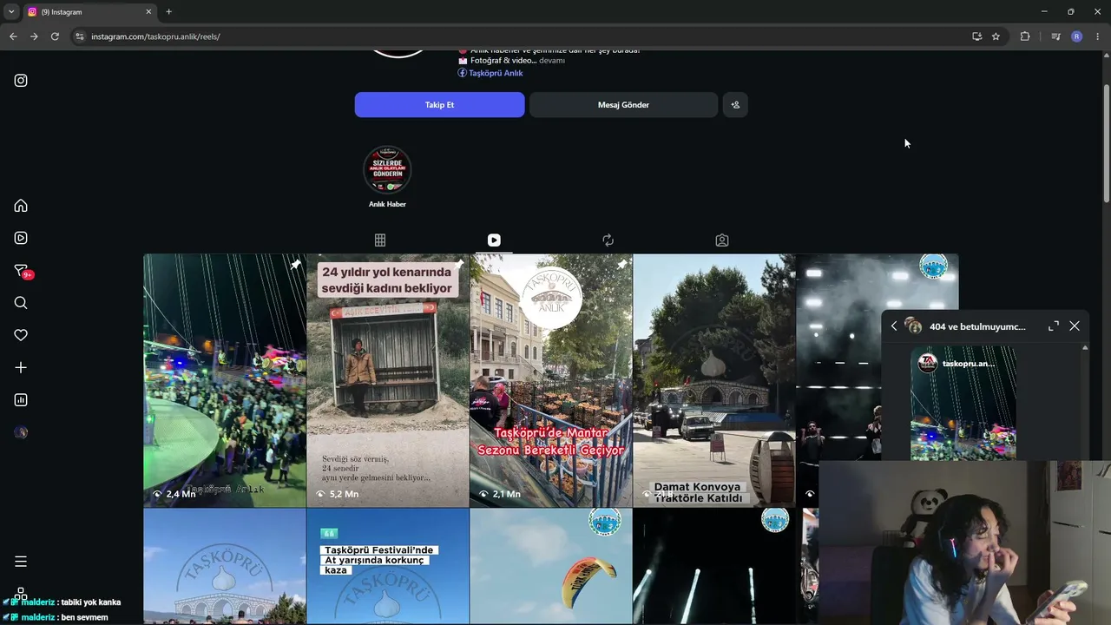
Task: Open the '24 yıldır yol kenarında' reel
Action: point(388,380)
